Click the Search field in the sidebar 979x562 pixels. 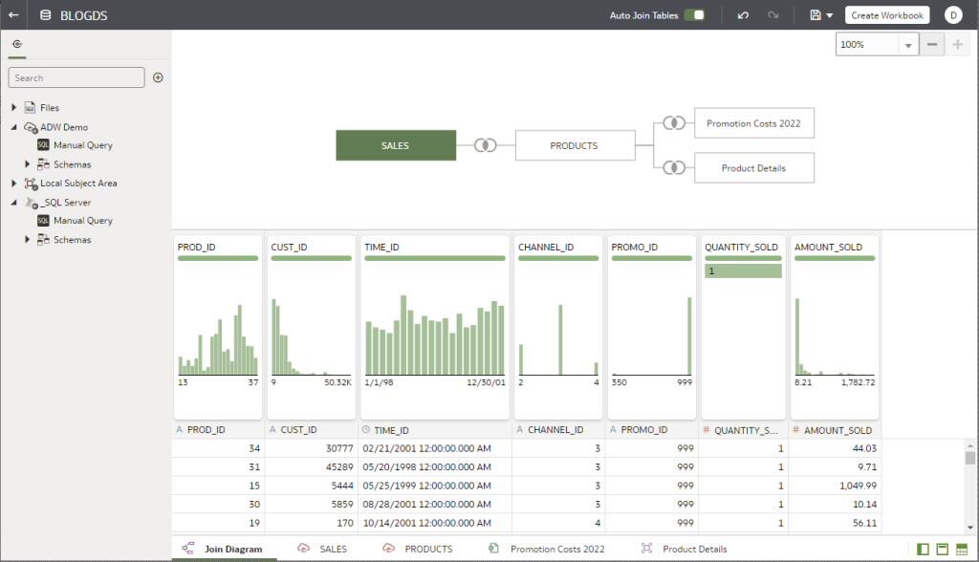[76, 77]
